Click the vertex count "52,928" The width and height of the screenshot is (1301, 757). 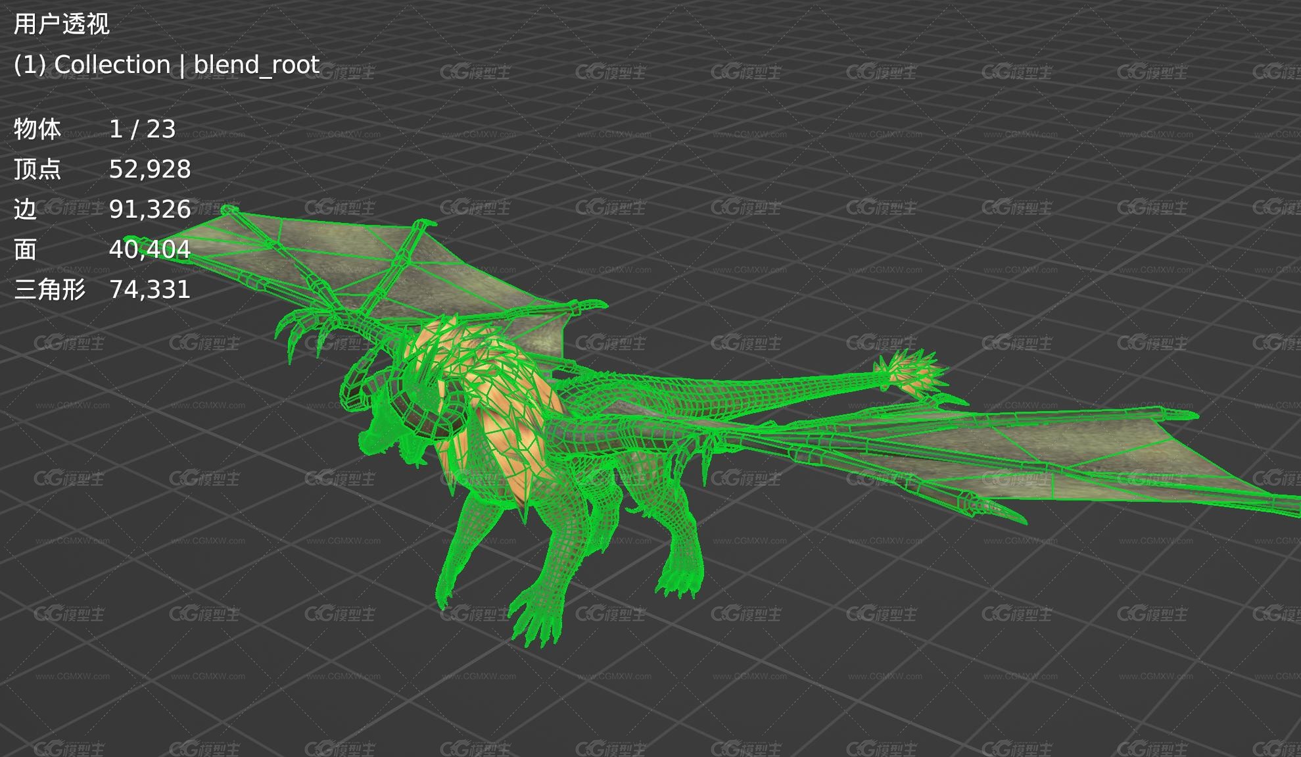click(x=150, y=169)
